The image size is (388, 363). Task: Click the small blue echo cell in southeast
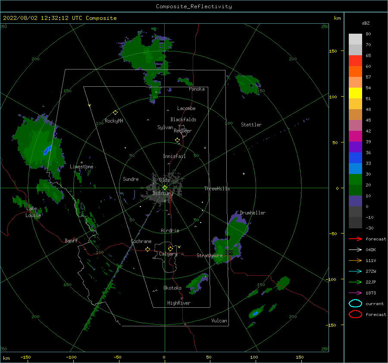(255, 314)
